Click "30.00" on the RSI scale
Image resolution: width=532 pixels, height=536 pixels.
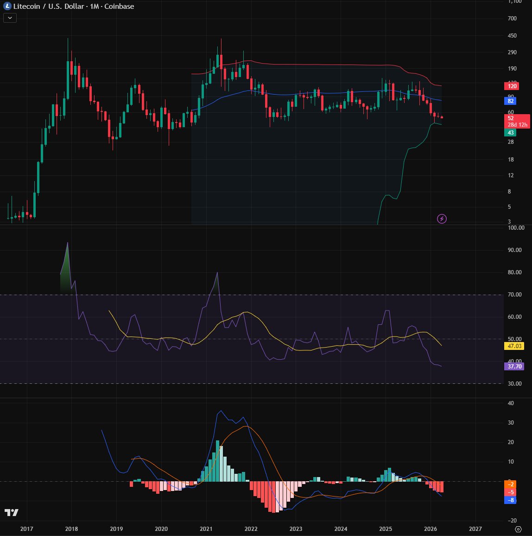(x=514, y=383)
